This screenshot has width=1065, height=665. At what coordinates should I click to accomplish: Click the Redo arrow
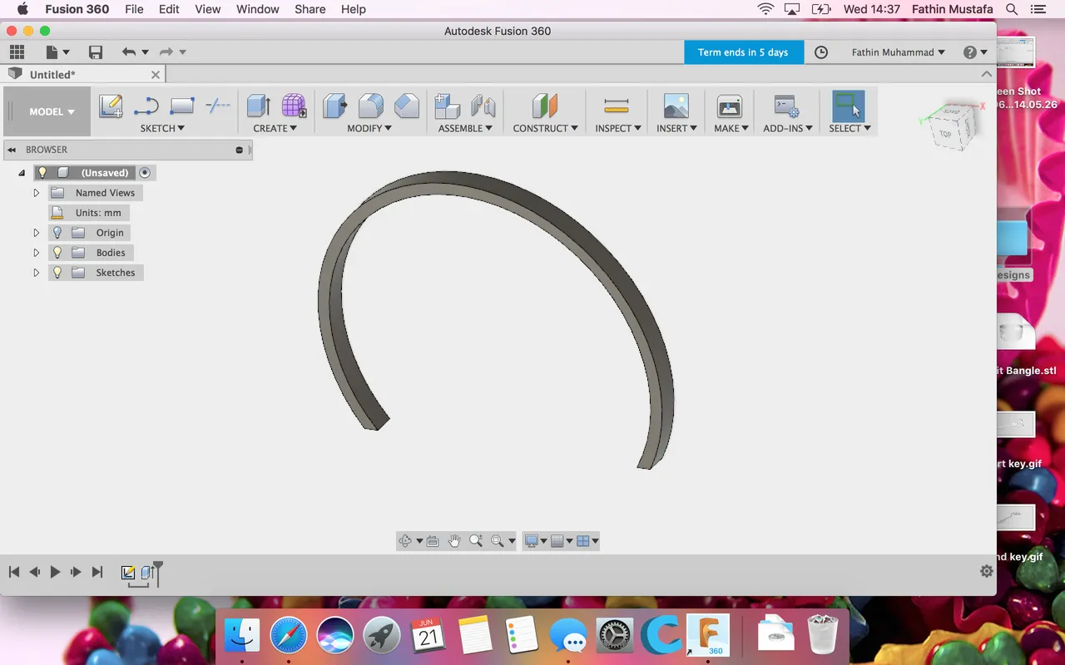(166, 52)
